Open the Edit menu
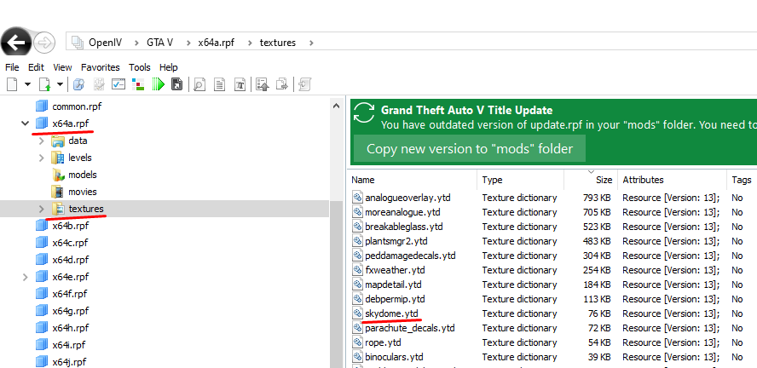757x368 pixels. pos(36,67)
